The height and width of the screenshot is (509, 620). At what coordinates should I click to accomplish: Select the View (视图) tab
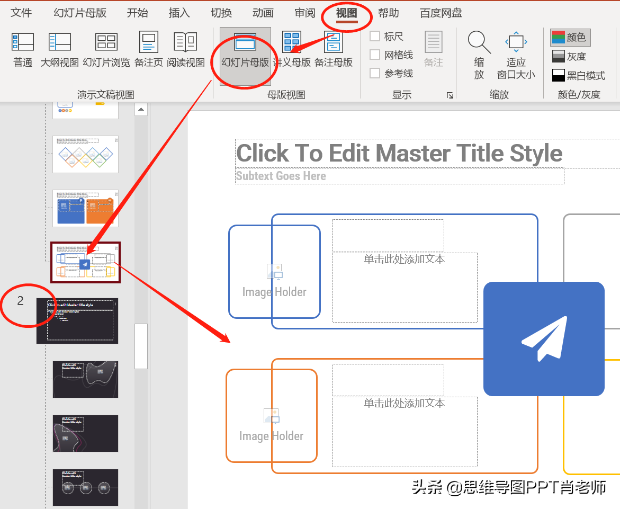tap(347, 13)
